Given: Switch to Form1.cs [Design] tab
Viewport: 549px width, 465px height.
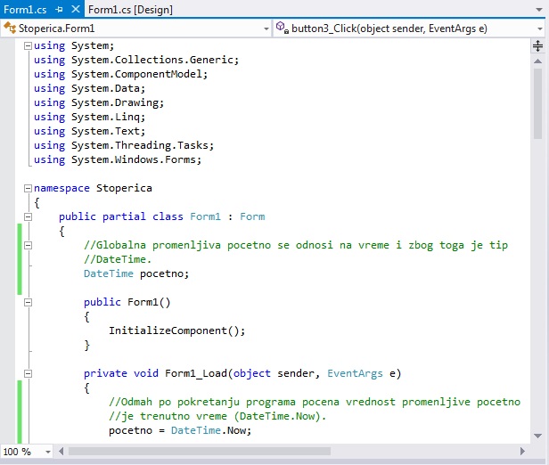Looking at the screenshot, I should coord(130,10).
